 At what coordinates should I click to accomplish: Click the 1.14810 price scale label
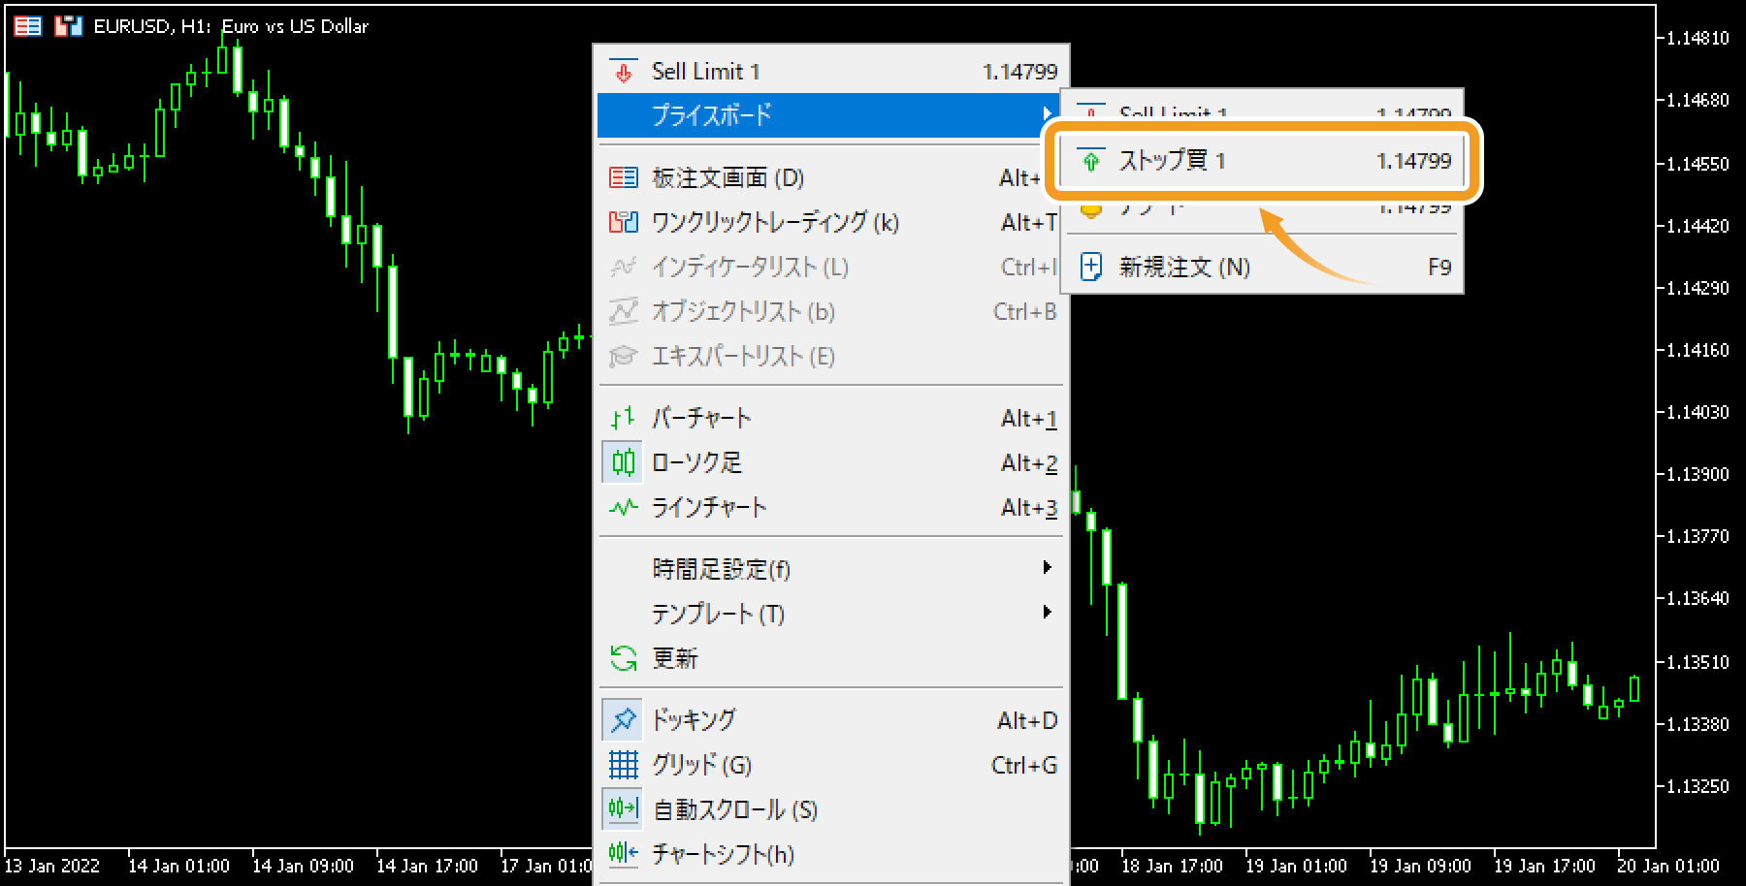tap(1697, 39)
